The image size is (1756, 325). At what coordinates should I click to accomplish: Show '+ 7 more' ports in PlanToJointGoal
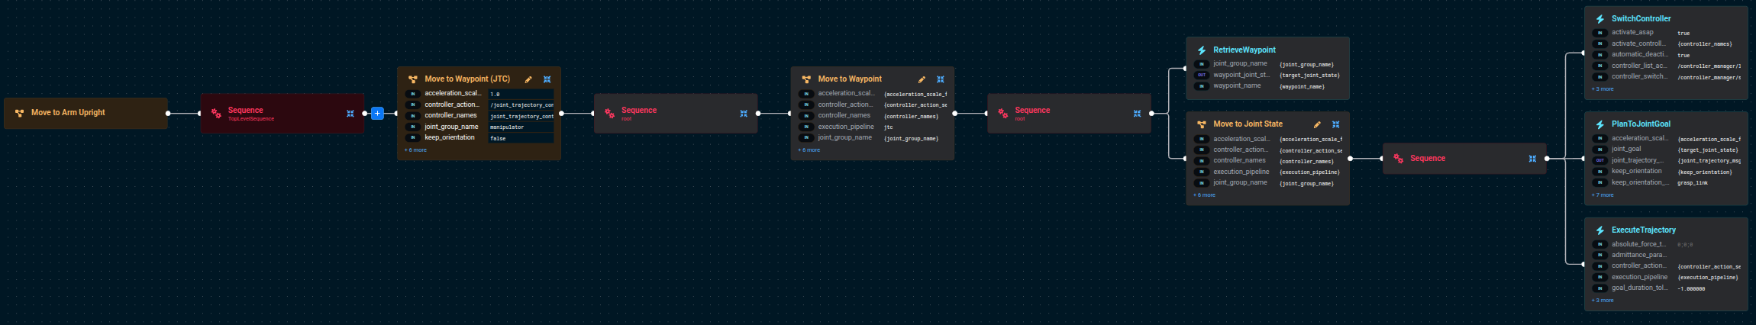coord(1603,195)
